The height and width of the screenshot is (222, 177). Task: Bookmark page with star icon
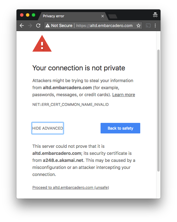point(138,26)
